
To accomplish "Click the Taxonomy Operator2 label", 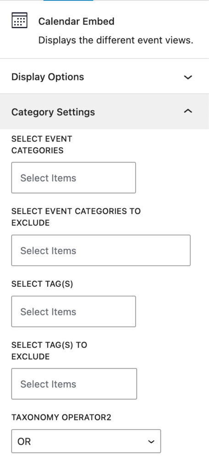I will tap(61, 418).
